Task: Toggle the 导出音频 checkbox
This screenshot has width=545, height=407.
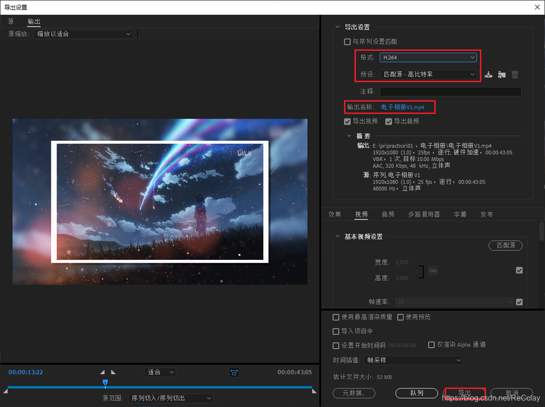Action: pos(389,122)
